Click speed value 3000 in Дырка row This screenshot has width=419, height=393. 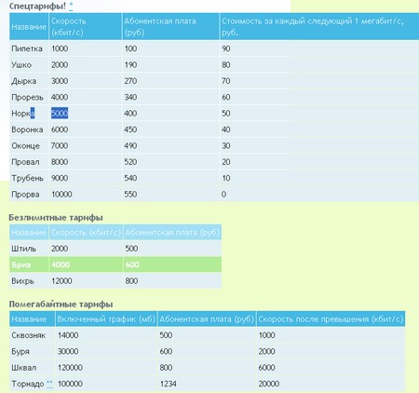click(x=60, y=81)
